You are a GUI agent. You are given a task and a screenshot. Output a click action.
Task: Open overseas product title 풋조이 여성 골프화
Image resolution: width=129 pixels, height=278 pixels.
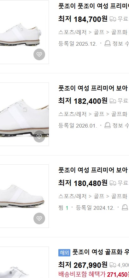click(101, 252)
